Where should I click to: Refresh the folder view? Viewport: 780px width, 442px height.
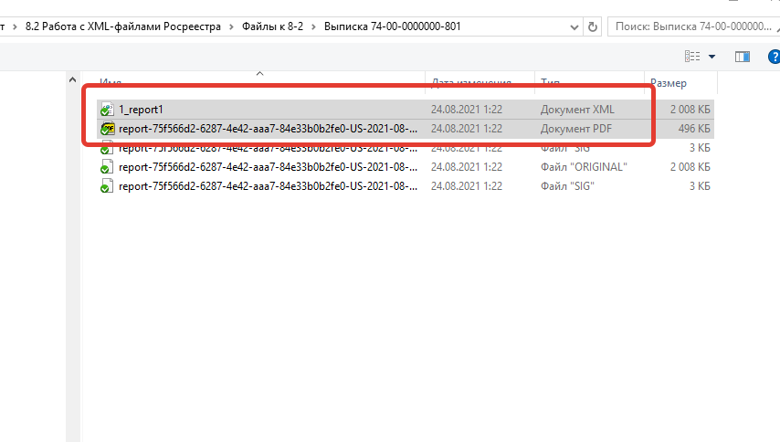tap(593, 26)
